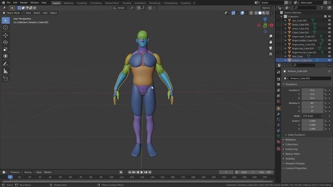Open the Physics properties tab icon
Viewport: 333px width, 187px height.
(278, 125)
